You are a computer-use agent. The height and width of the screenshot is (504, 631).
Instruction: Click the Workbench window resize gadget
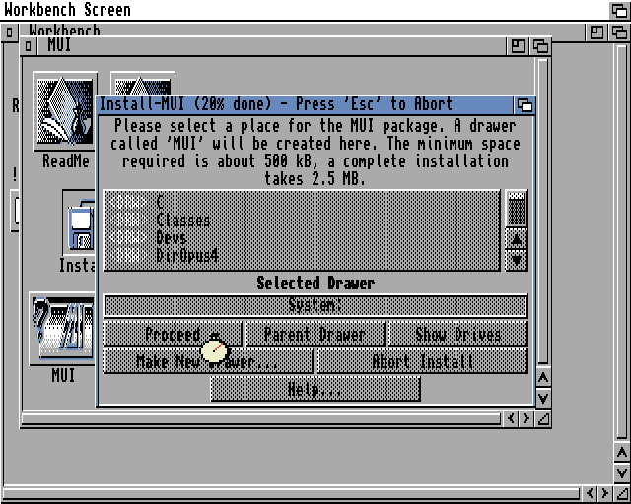[622, 493]
